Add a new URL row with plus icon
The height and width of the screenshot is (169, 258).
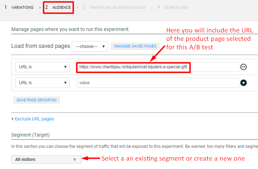(x=243, y=83)
